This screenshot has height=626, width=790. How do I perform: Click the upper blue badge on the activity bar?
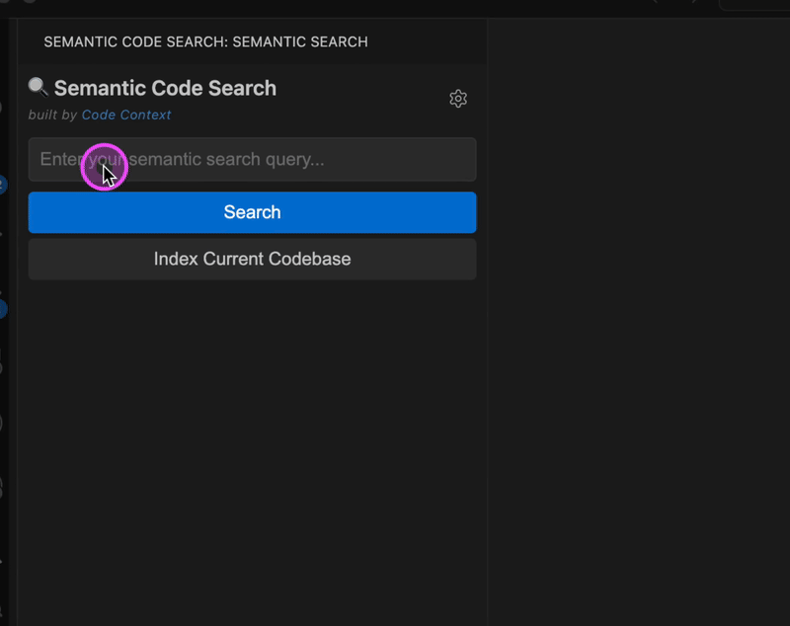pos(3,184)
